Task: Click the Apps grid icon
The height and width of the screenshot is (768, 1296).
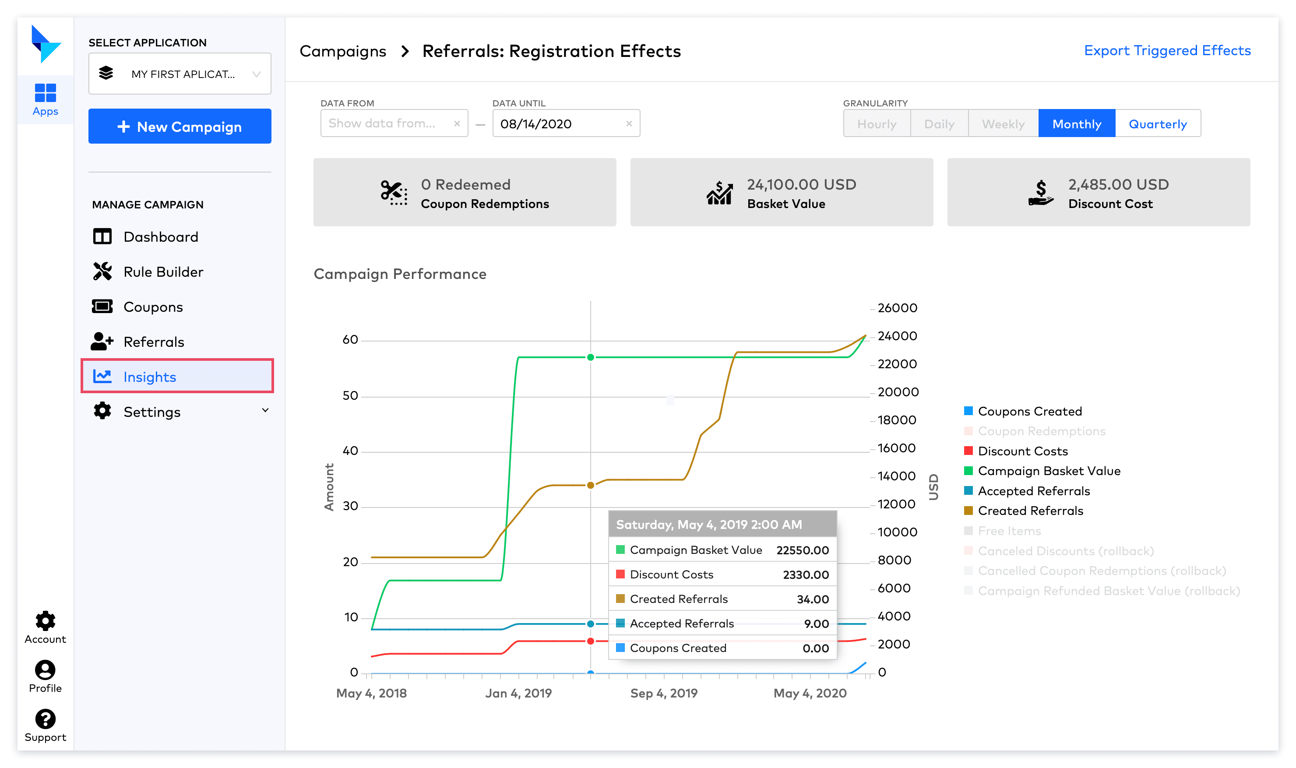Action: tap(45, 93)
